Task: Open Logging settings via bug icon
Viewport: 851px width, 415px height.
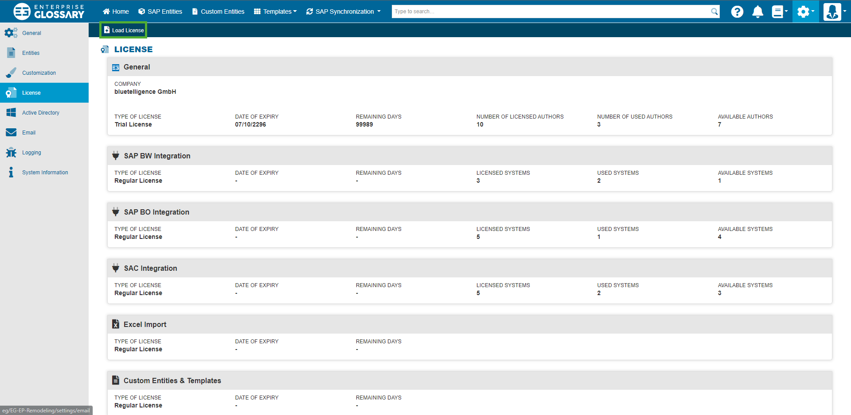Action: pyautogui.click(x=11, y=153)
